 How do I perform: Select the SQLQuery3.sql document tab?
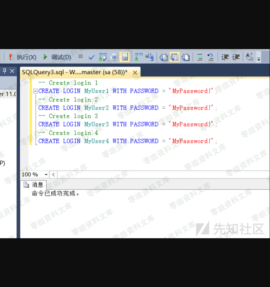[75, 72]
